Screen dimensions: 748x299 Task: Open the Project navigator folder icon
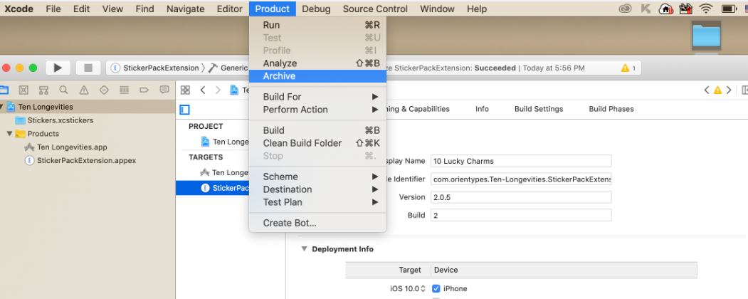4,90
